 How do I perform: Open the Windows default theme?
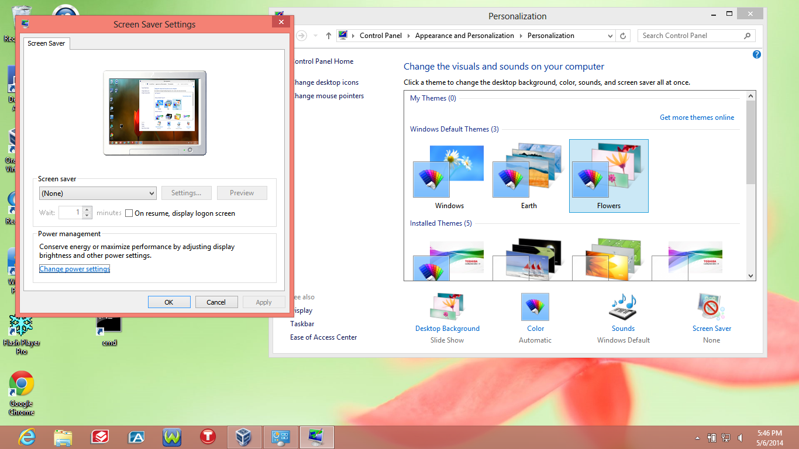click(x=449, y=176)
